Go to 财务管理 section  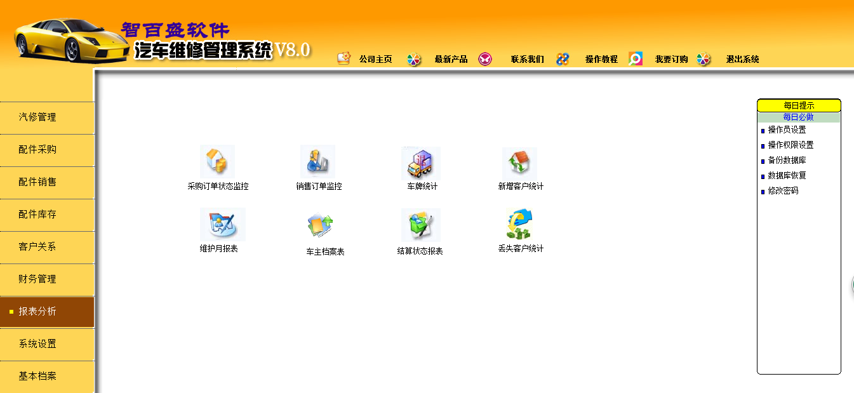coord(37,279)
